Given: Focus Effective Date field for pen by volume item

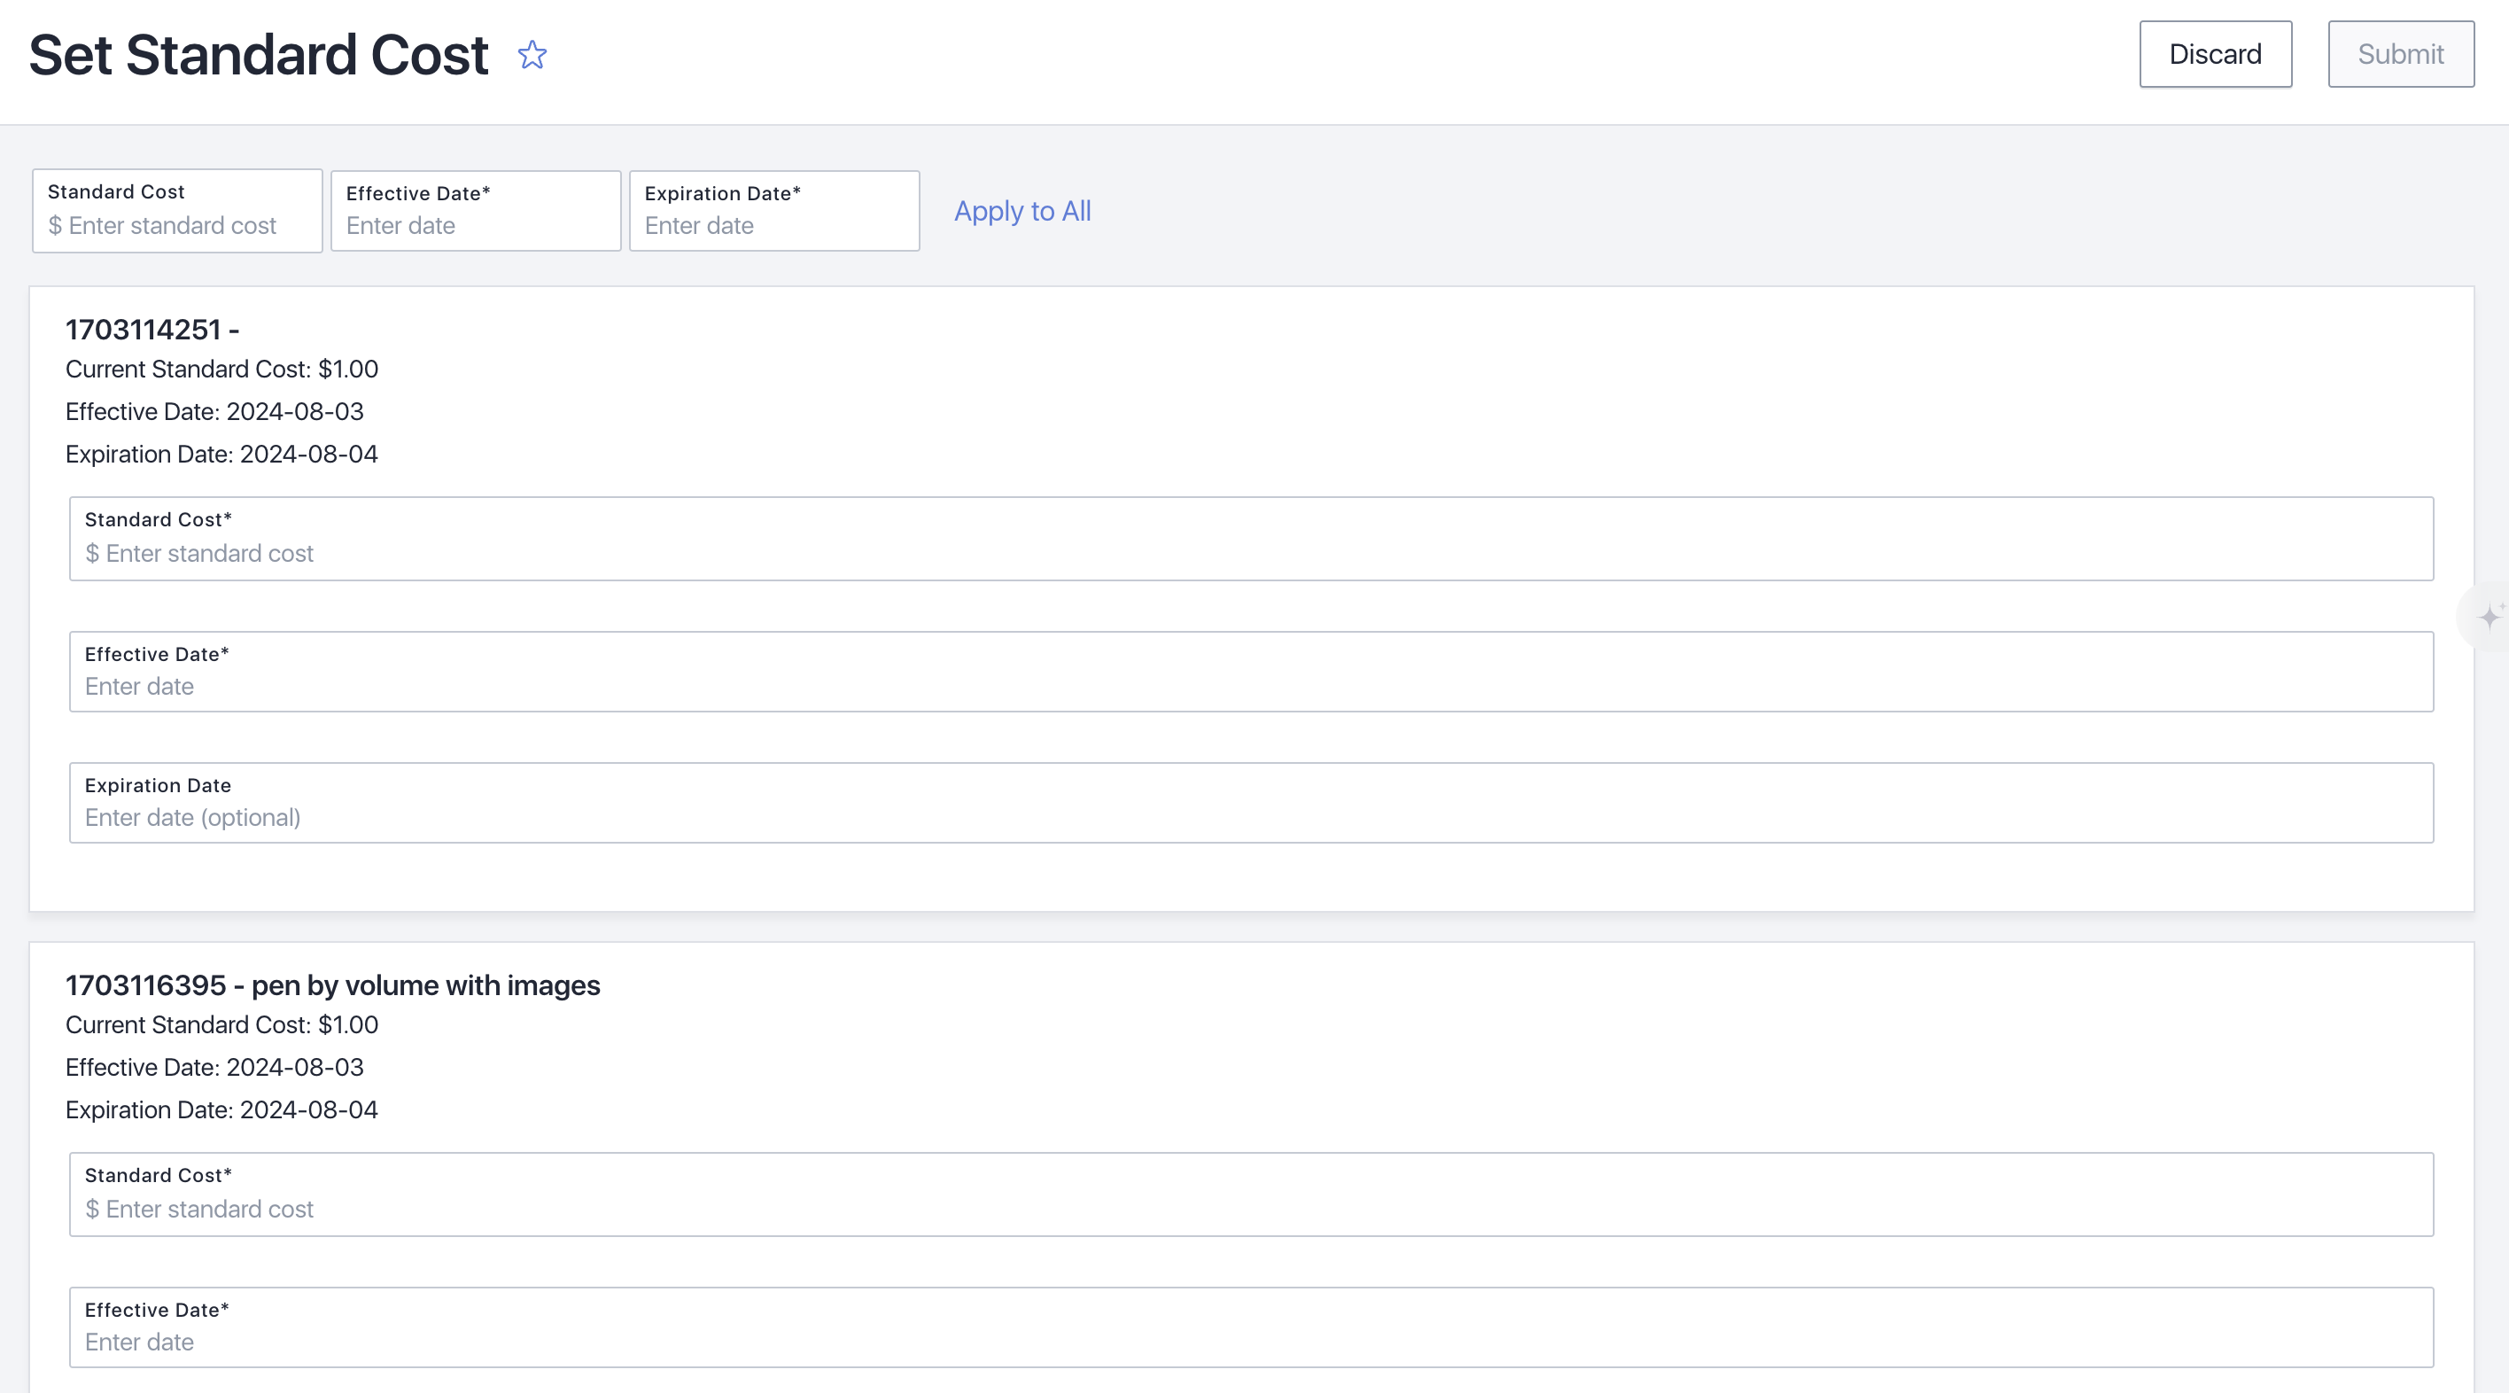Looking at the screenshot, I should [1252, 1327].
